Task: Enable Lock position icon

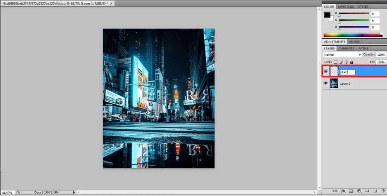Action: click(x=346, y=62)
